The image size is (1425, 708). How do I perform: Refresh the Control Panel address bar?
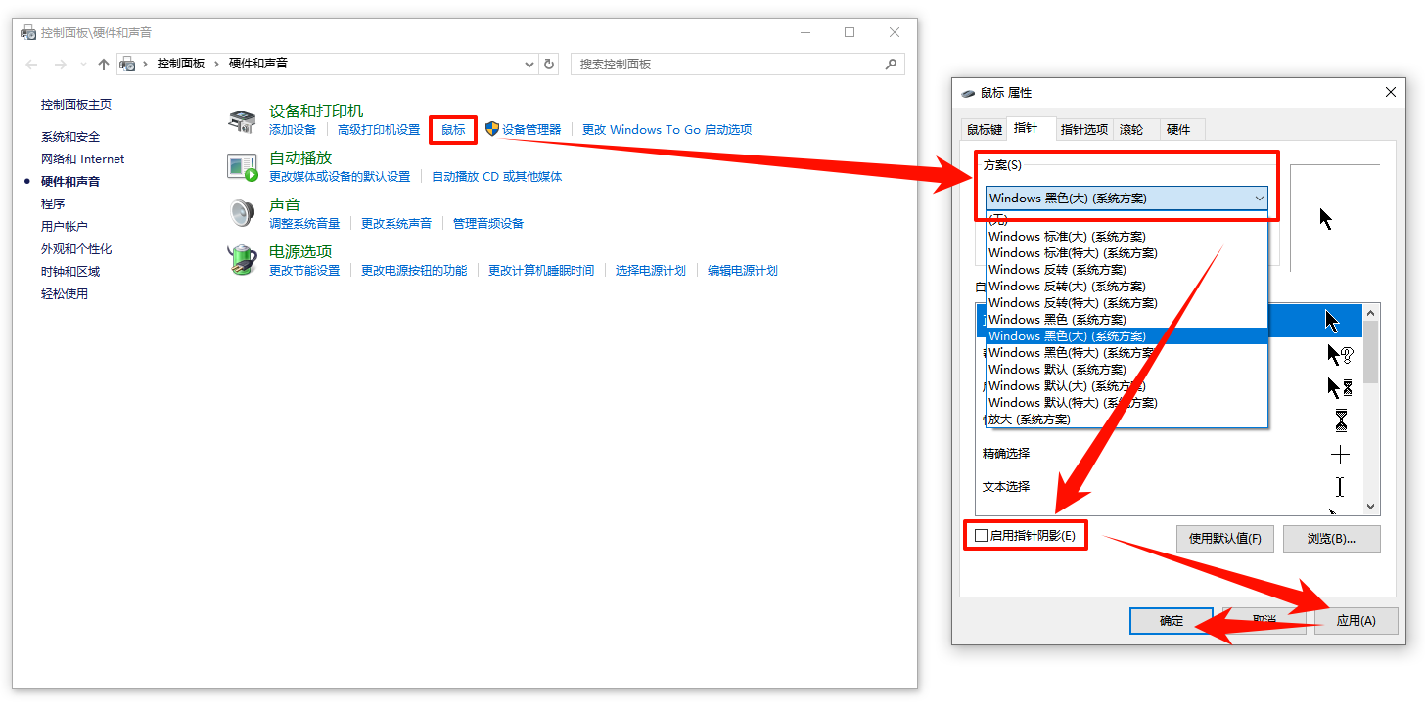549,65
